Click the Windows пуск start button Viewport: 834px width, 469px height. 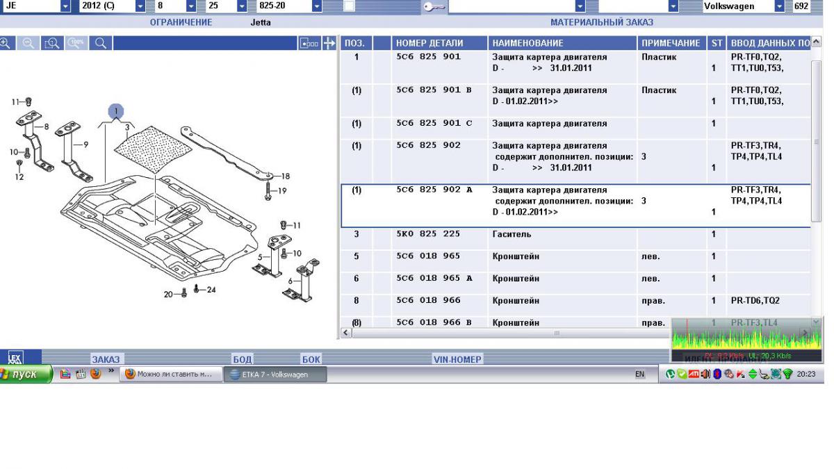[x=26, y=375]
